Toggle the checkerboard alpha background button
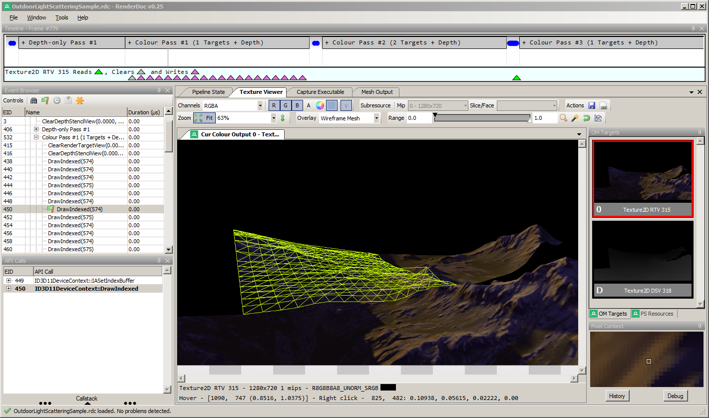Screen dimensions: 709x418 coord(332,105)
